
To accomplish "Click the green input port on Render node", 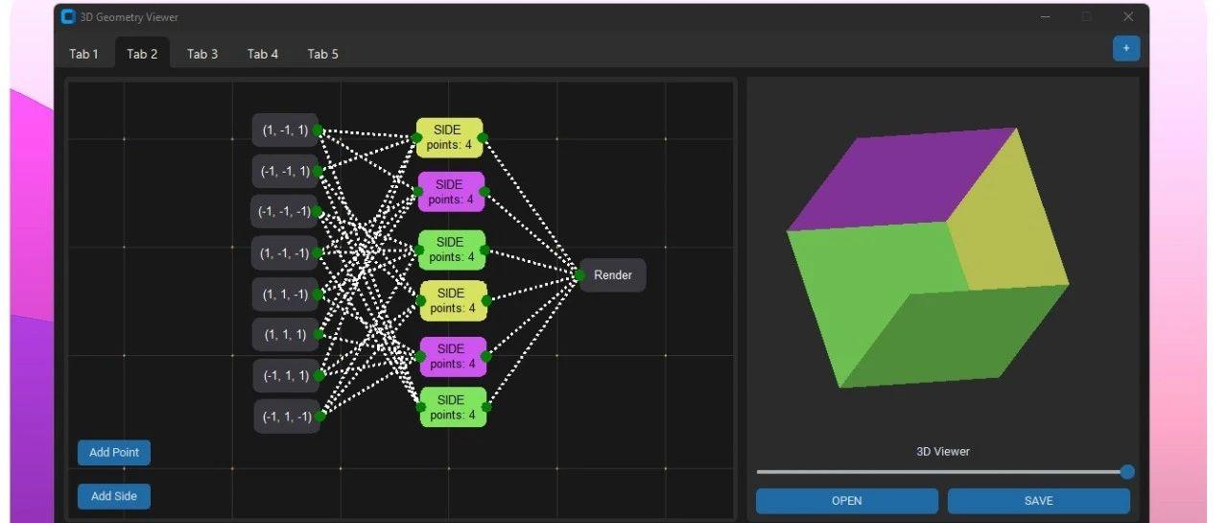I will (x=579, y=275).
